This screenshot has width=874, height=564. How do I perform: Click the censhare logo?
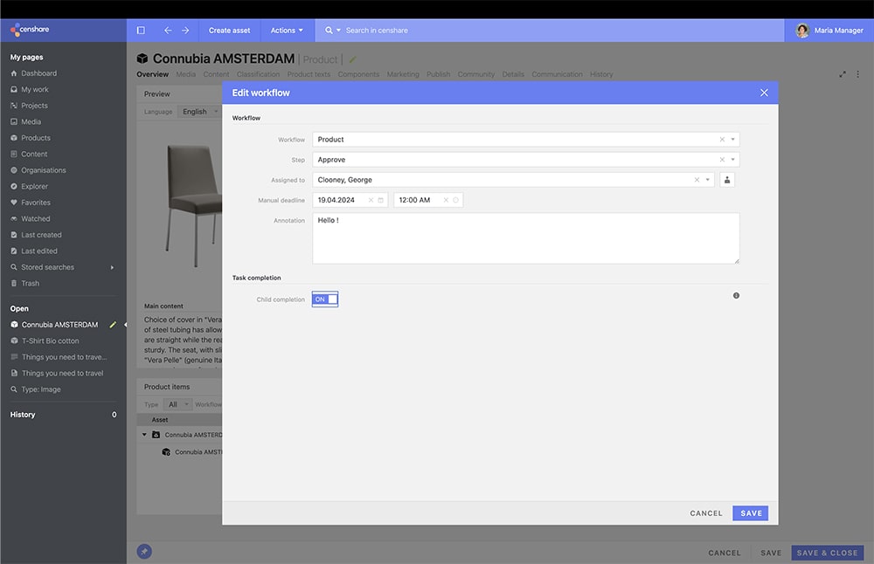[x=30, y=30]
